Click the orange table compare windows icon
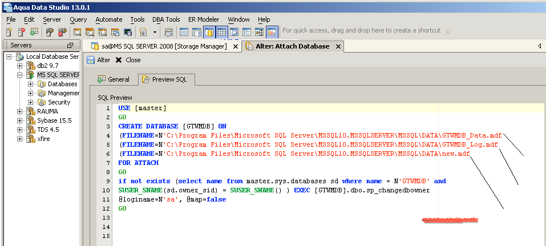Image resolution: width=546 pixels, height=246 pixels. (115, 32)
